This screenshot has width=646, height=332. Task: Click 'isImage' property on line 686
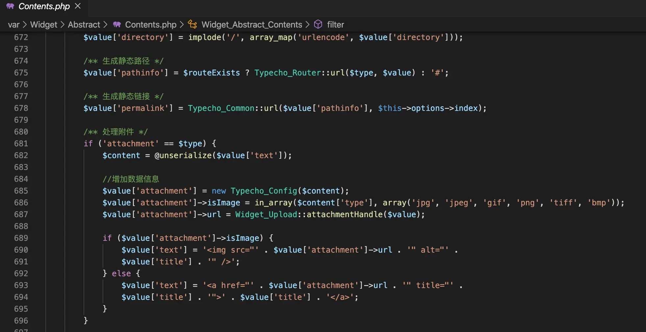tap(224, 203)
